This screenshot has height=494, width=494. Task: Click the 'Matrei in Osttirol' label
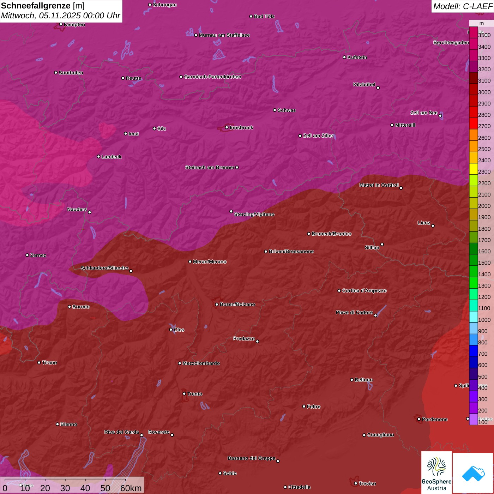coord(379,185)
